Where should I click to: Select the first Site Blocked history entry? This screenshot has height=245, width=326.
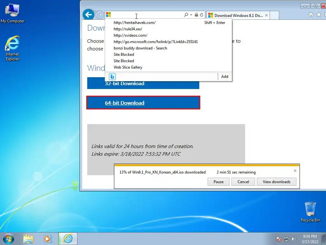click(x=169, y=54)
